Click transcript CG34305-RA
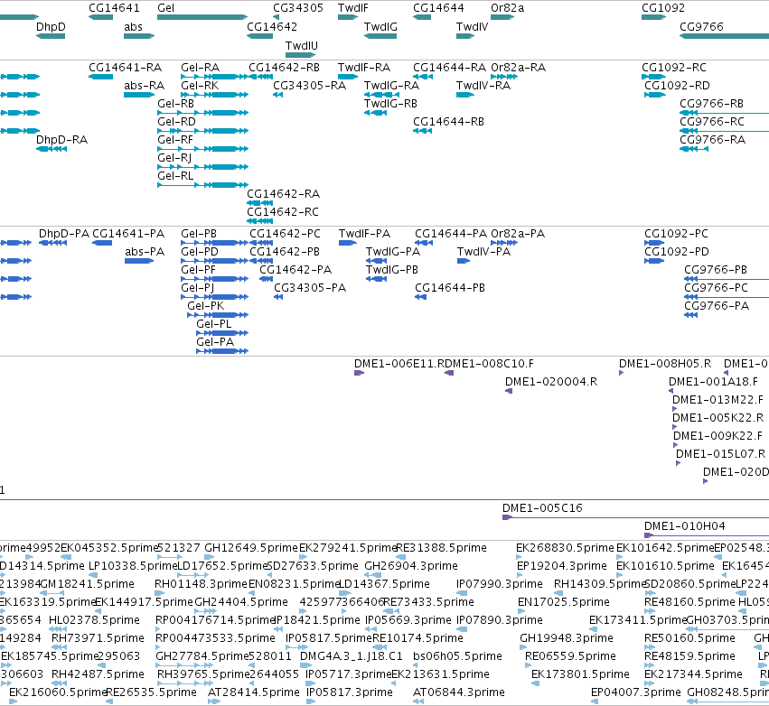Image resolution: width=769 pixels, height=706 pixels. click(309, 85)
